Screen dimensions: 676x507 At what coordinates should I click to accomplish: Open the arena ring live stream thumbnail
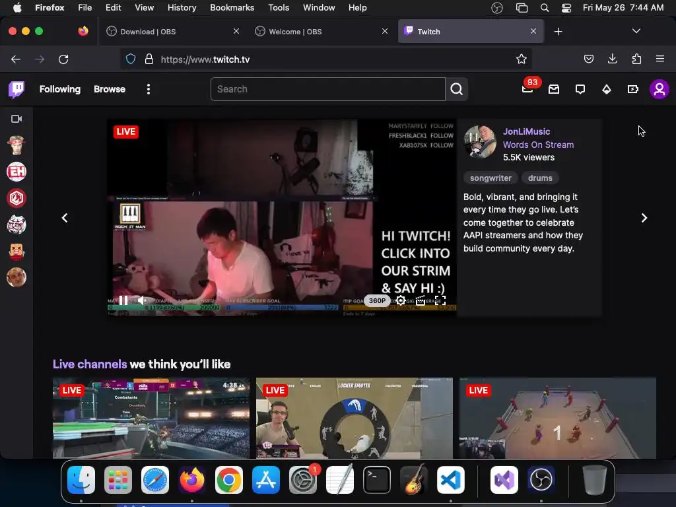(x=557, y=418)
